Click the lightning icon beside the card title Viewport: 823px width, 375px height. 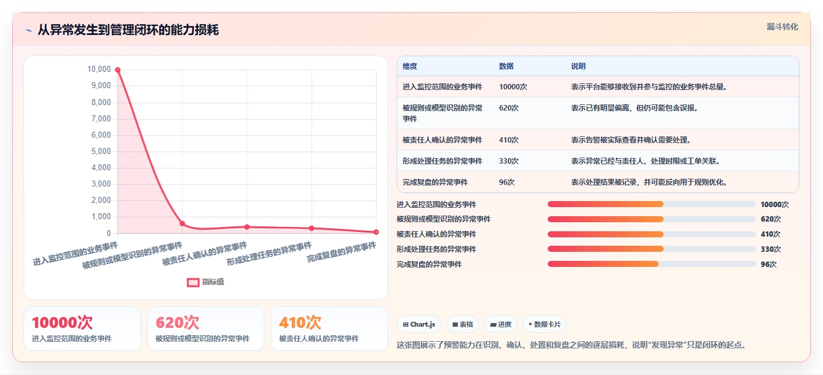point(28,30)
